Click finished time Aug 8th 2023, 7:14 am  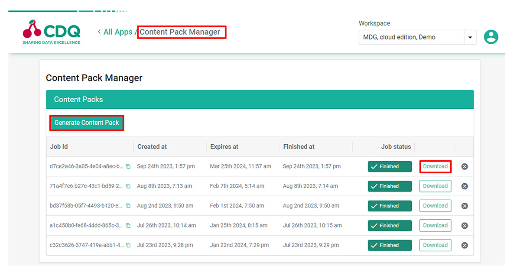[310, 186]
